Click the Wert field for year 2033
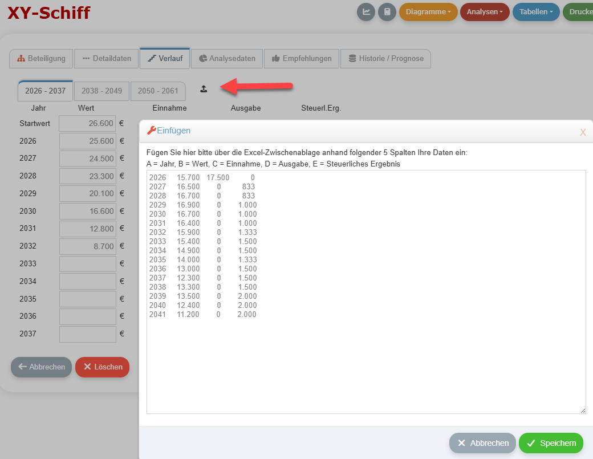593x459 pixels. pyautogui.click(x=87, y=263)
